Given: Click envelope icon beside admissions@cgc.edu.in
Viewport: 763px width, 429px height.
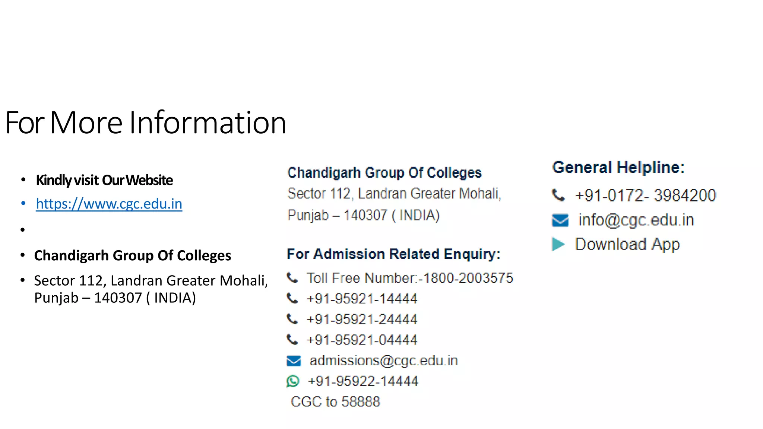Looking at the screenshot, I should click(x=294, y=361).
